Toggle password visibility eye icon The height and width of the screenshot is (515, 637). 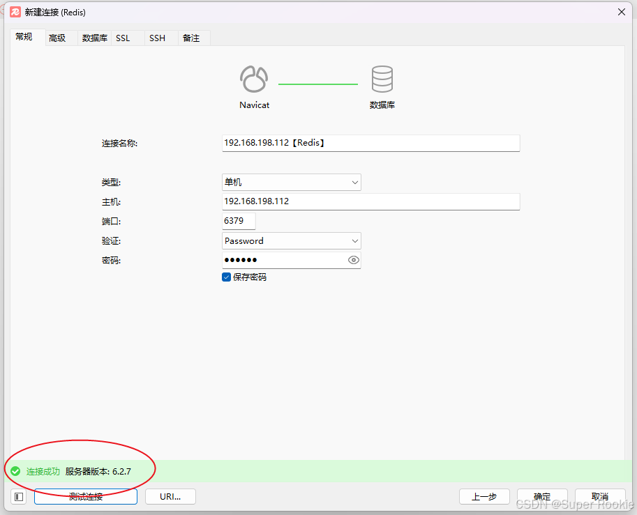pyautogui.click(x=354, y=260)
